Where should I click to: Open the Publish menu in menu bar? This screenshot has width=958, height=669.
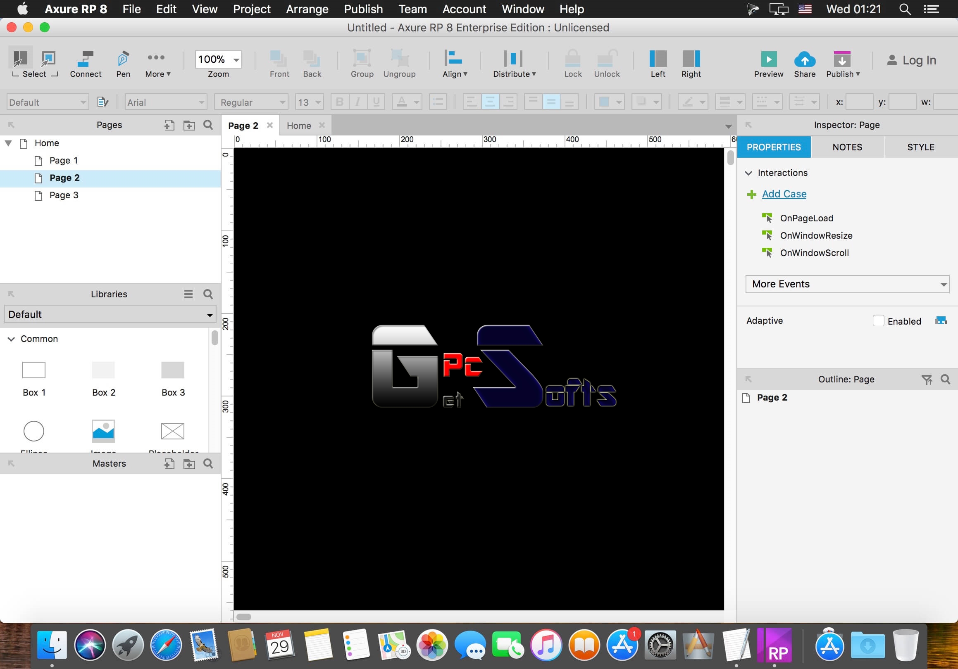(x=363, y=9)
